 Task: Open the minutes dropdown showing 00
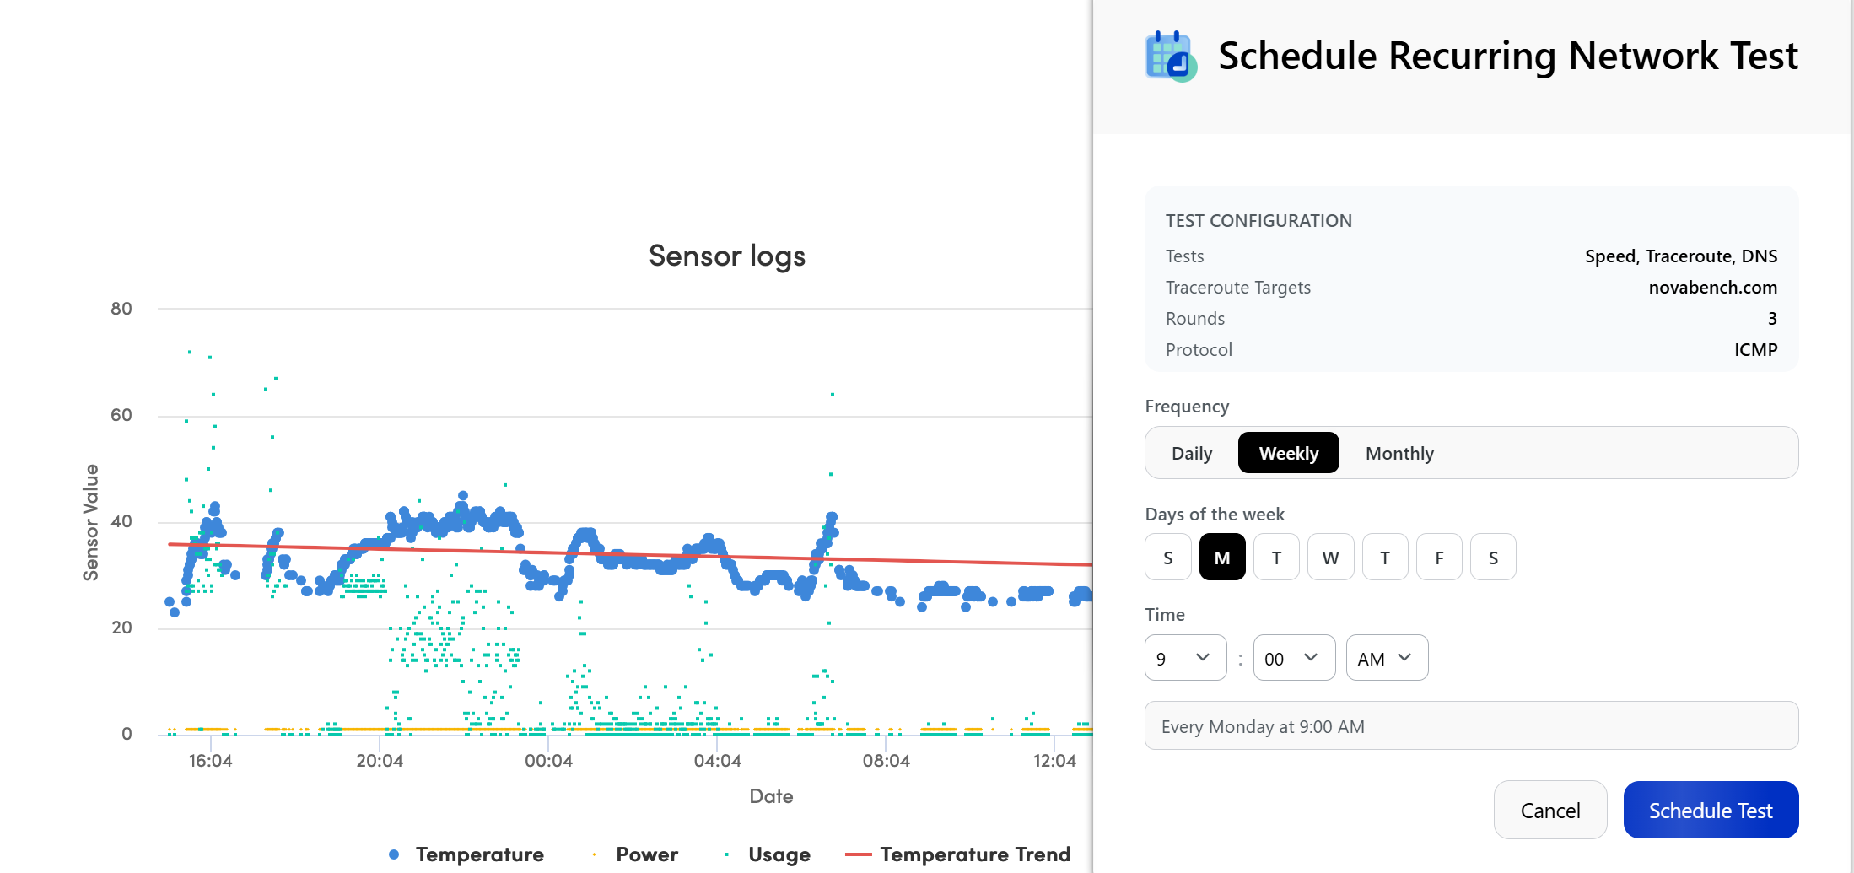click(1294, 658)
